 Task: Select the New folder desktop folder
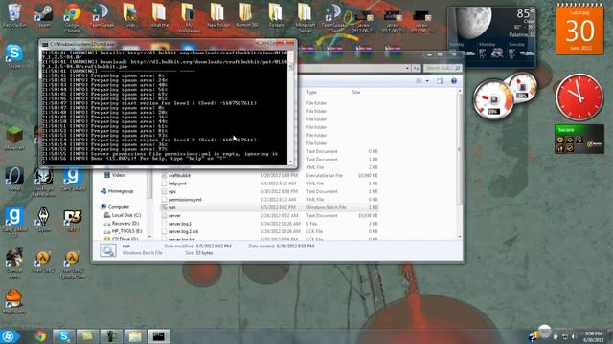[x=217, y=15]
